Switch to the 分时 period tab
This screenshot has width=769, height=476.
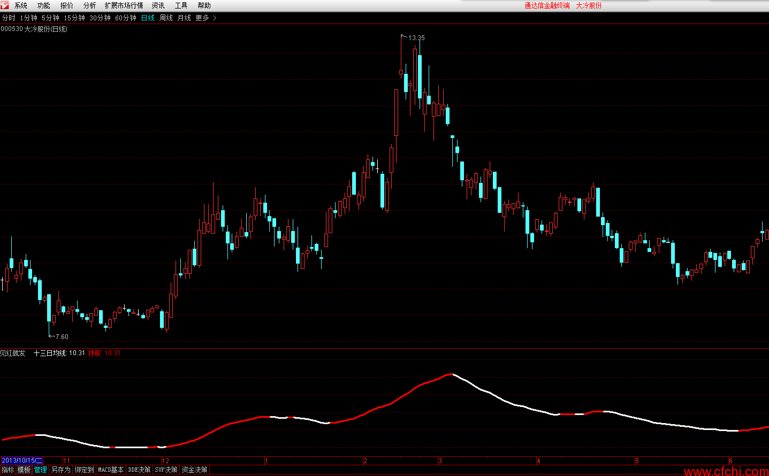9,18
